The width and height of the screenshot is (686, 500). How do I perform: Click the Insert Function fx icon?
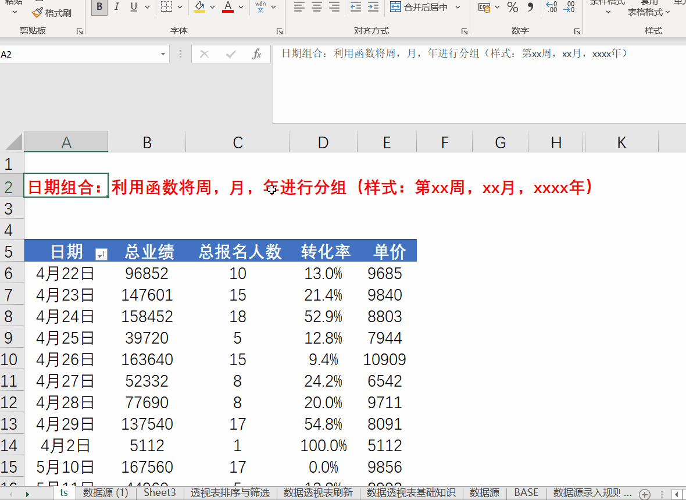tap(256, 54)
